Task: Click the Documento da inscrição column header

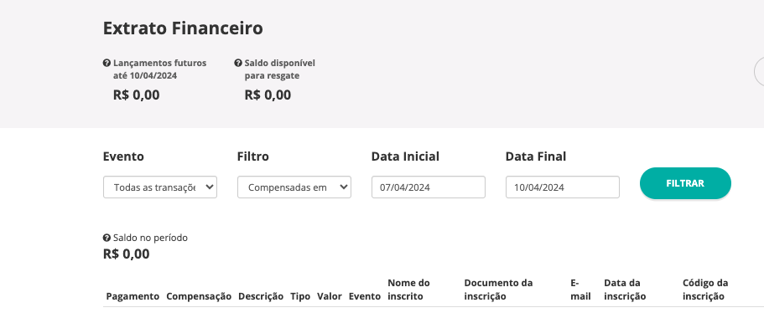Action: click(498, 290)
